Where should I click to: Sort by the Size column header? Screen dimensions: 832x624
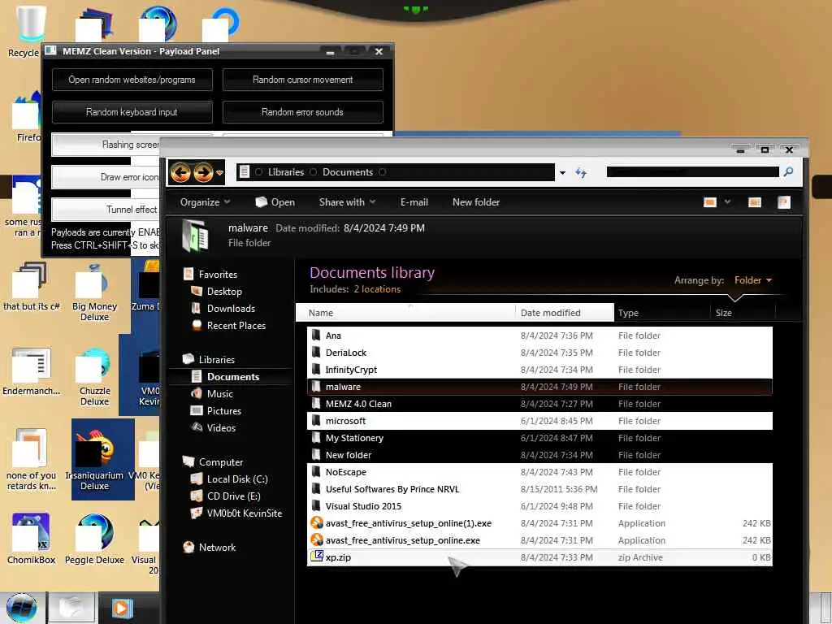point(743,313)
